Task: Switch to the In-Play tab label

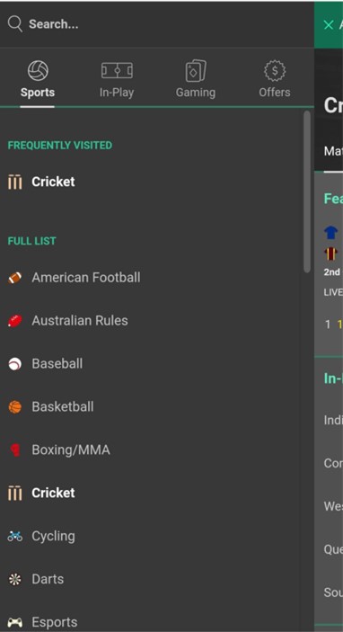Action: (x=117, y=93)
